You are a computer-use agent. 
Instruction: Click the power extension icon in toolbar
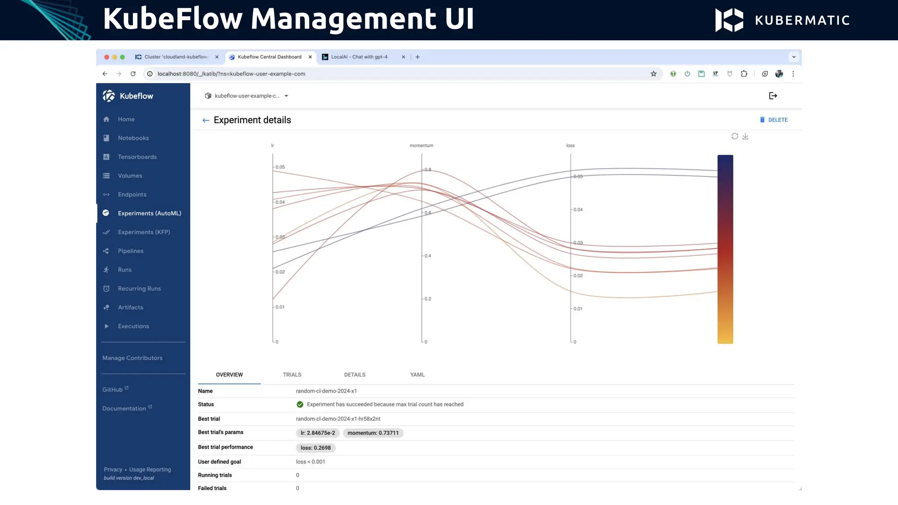pyautogui.click(x=687, y=74)
